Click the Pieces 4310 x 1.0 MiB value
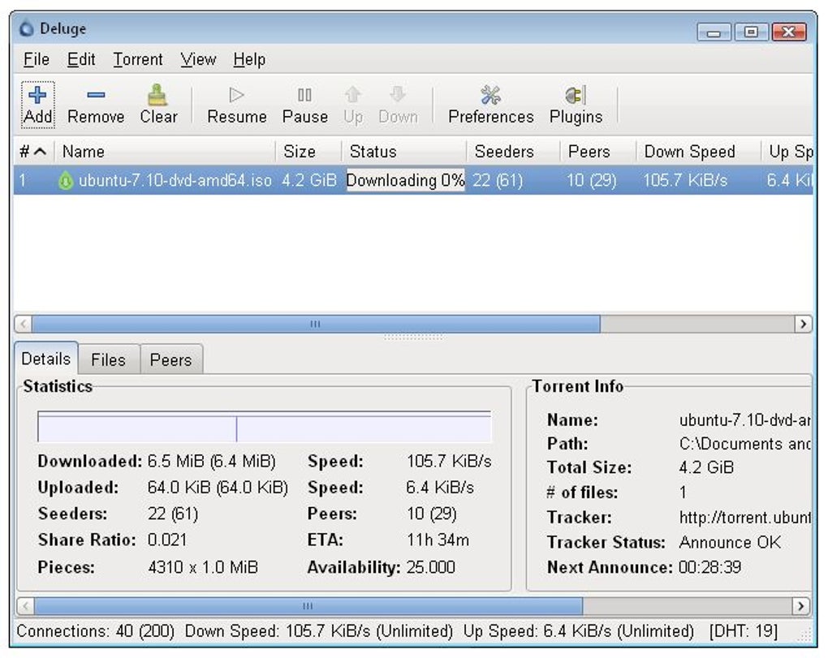Viewport: 828px width, 658px height. 203,567
